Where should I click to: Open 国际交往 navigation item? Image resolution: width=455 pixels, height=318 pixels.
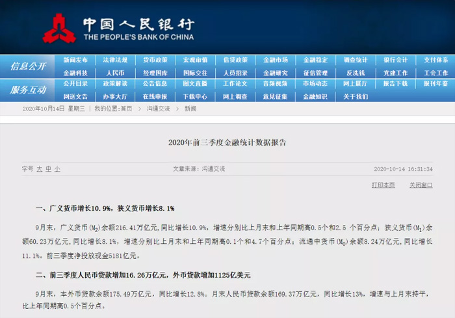(195, 73)
